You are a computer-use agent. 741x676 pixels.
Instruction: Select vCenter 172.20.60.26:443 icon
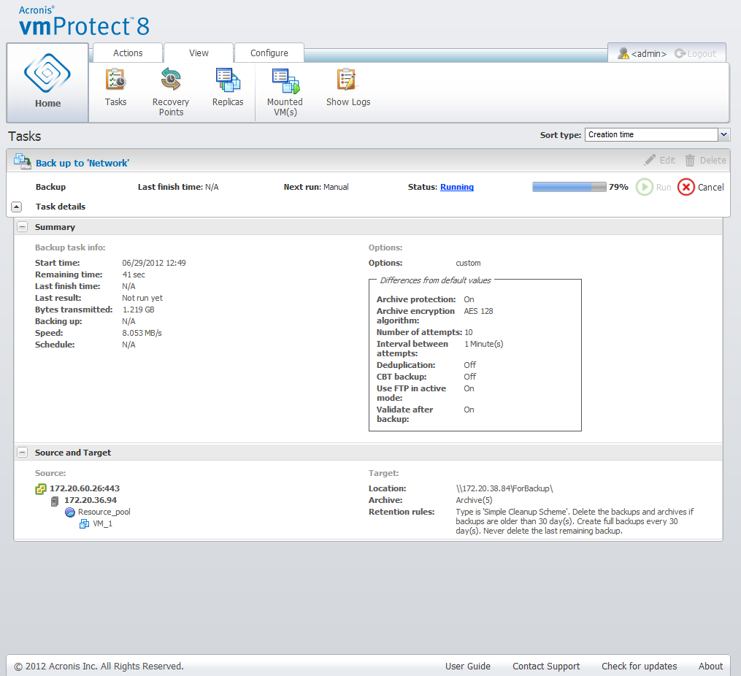coord(41,489)
